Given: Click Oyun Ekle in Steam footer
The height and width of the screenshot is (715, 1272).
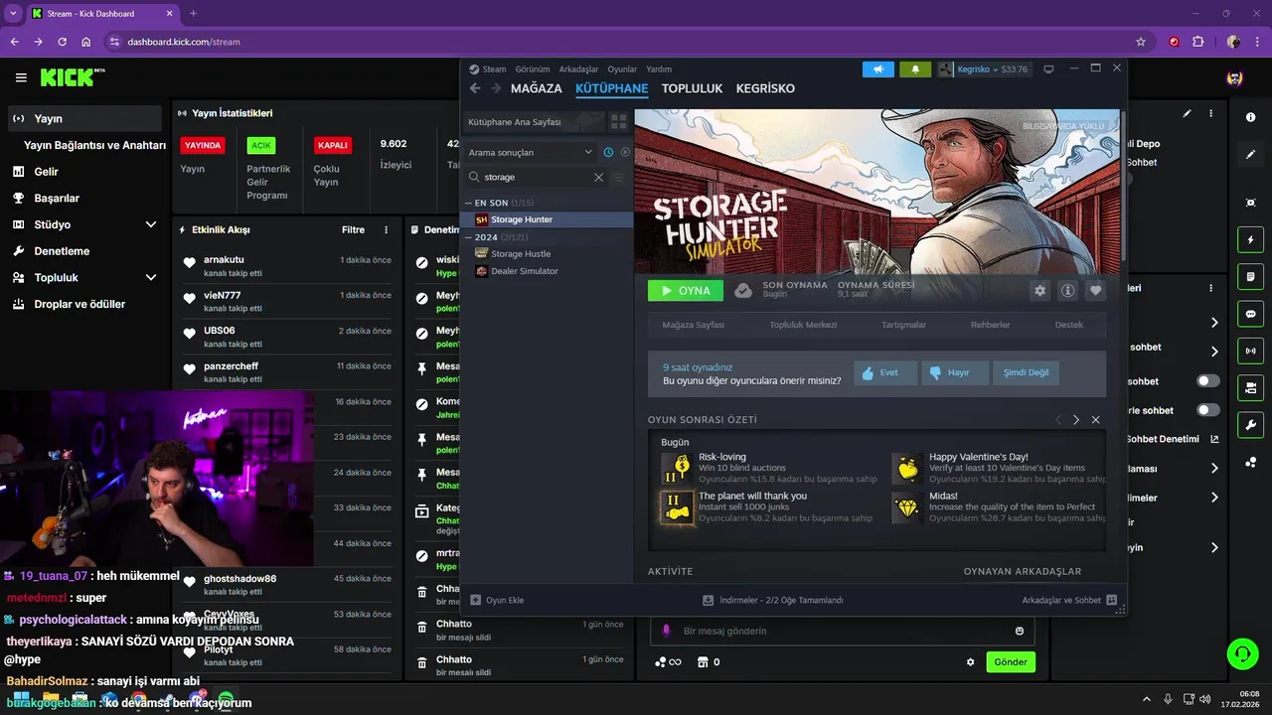Looking at the screenshot, I should coord(497,600).
